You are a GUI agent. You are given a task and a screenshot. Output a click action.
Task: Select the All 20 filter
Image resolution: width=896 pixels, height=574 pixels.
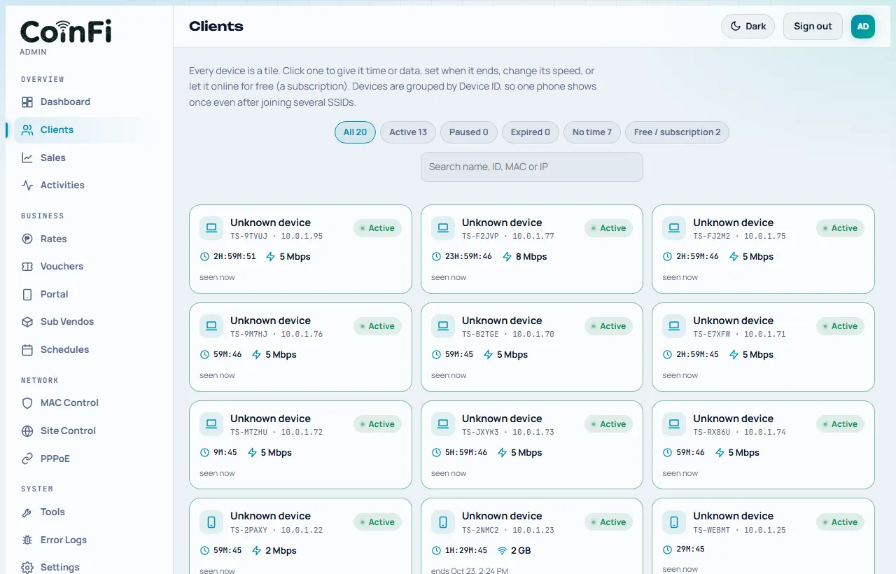click(355, 132)
